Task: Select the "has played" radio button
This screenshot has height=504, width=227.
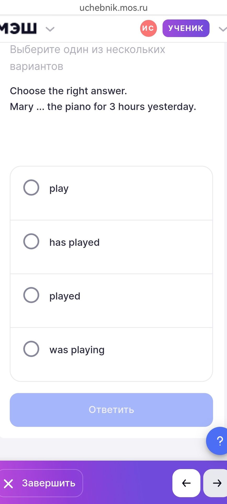Action: click(x=31, y=241)
